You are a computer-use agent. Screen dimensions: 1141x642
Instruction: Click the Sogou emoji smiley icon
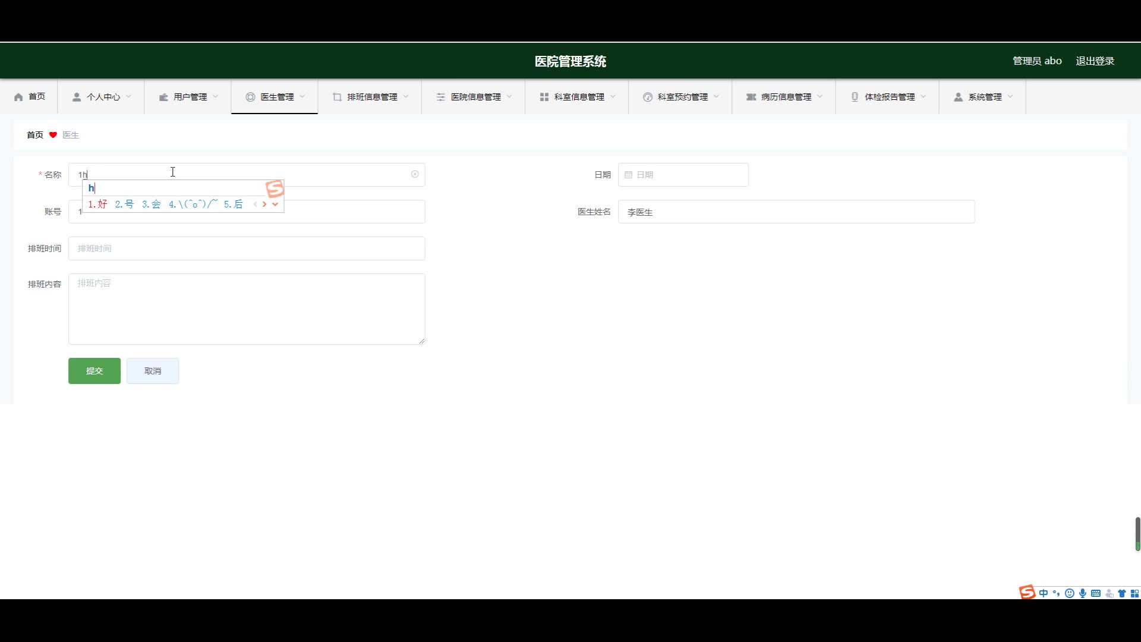pos(1070,593)
